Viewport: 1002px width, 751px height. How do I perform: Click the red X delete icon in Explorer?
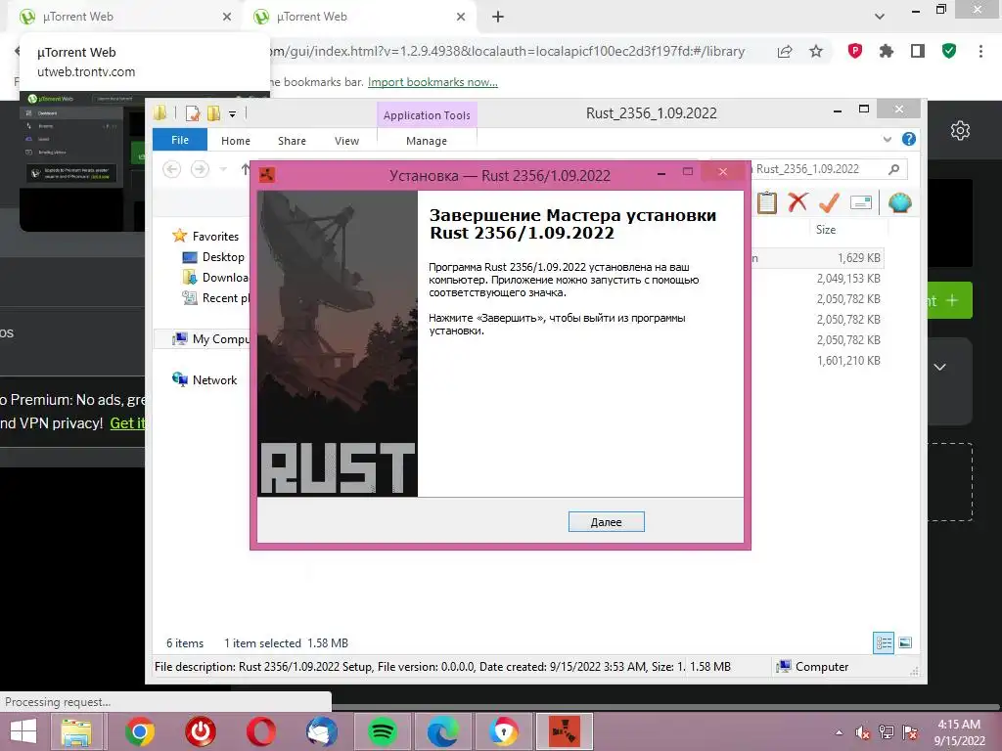pos(797,202)
